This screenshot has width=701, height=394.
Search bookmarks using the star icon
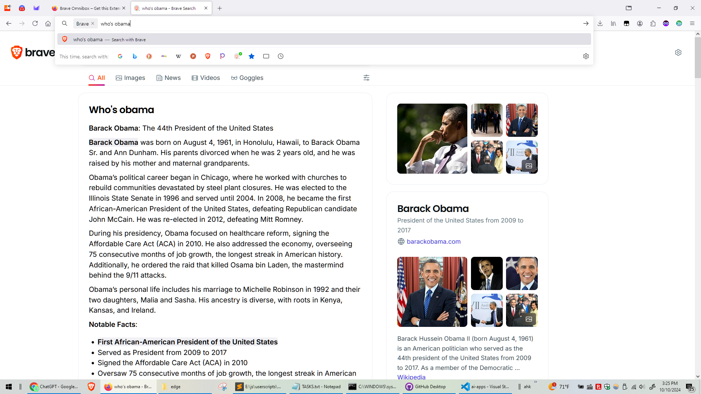pyautogui.click(x=252, y=56)
